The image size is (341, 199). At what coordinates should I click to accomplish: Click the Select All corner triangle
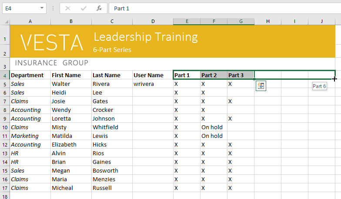[x=6, y=21]
